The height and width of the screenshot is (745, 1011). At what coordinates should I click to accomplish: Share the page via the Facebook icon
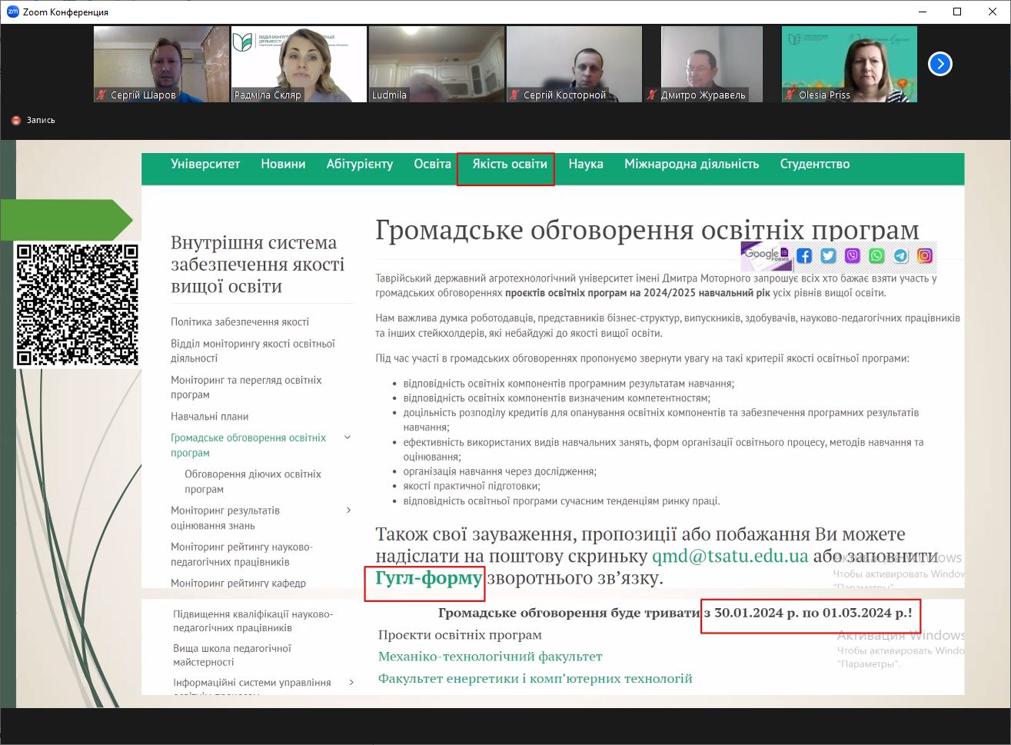tap(804, 256)
